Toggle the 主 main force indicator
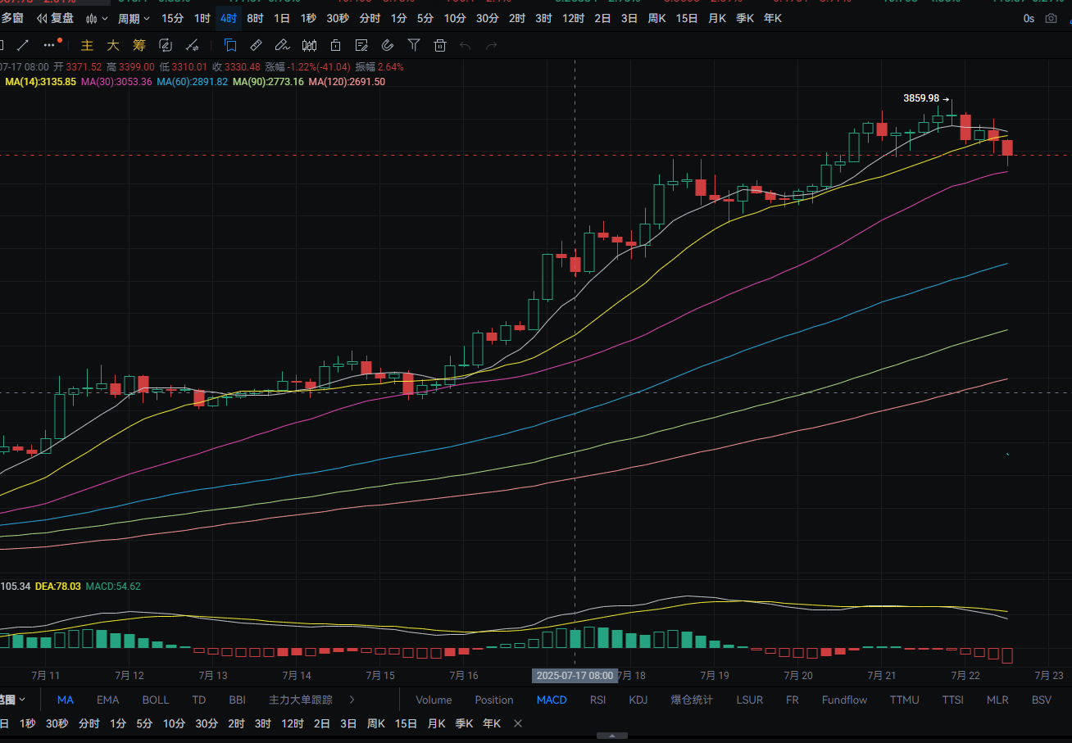Viewport: 1072px width, 743px height. (87, 45)
